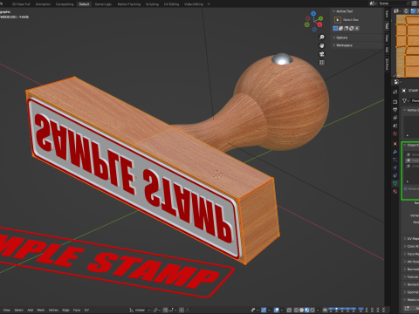Open the Motion Tracking workspace tab
This screenshot has width=419, height=314.
128,4
